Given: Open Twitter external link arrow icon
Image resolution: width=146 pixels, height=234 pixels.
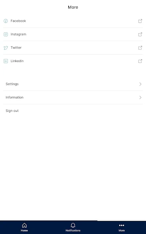Looking at the screenshot, I should point(140,48).
